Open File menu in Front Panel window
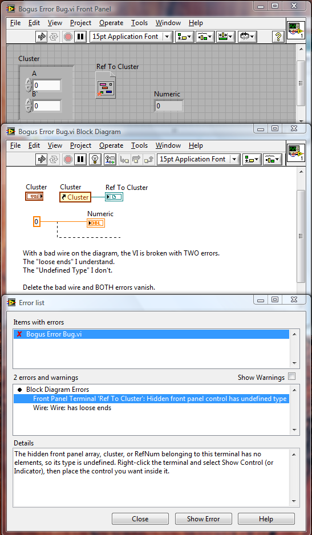Viewport: 312px width, 535px height. tap(15, 23)
